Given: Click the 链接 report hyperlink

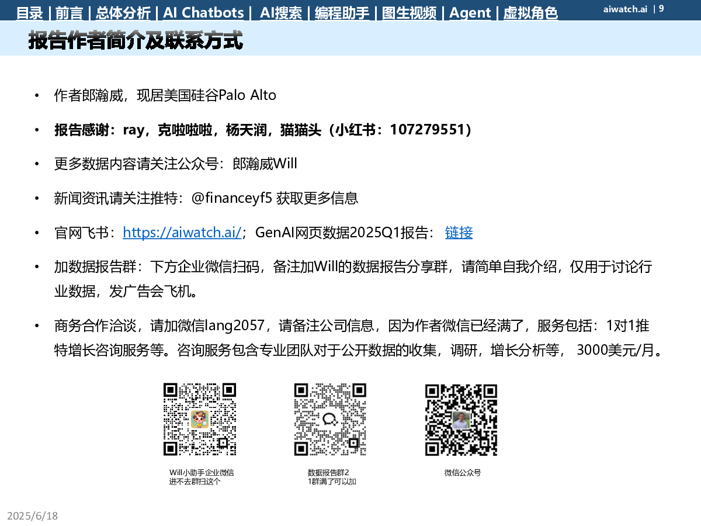Looking at the screenshot, I should point(459,233).
